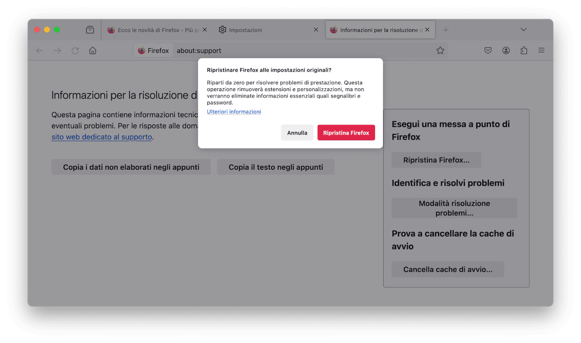Image resolution: width=581 pixels, height=343 pixels.
Task: Close the 'Informazioni per la risoluzione' tab
Action: (x=427, y=30)
